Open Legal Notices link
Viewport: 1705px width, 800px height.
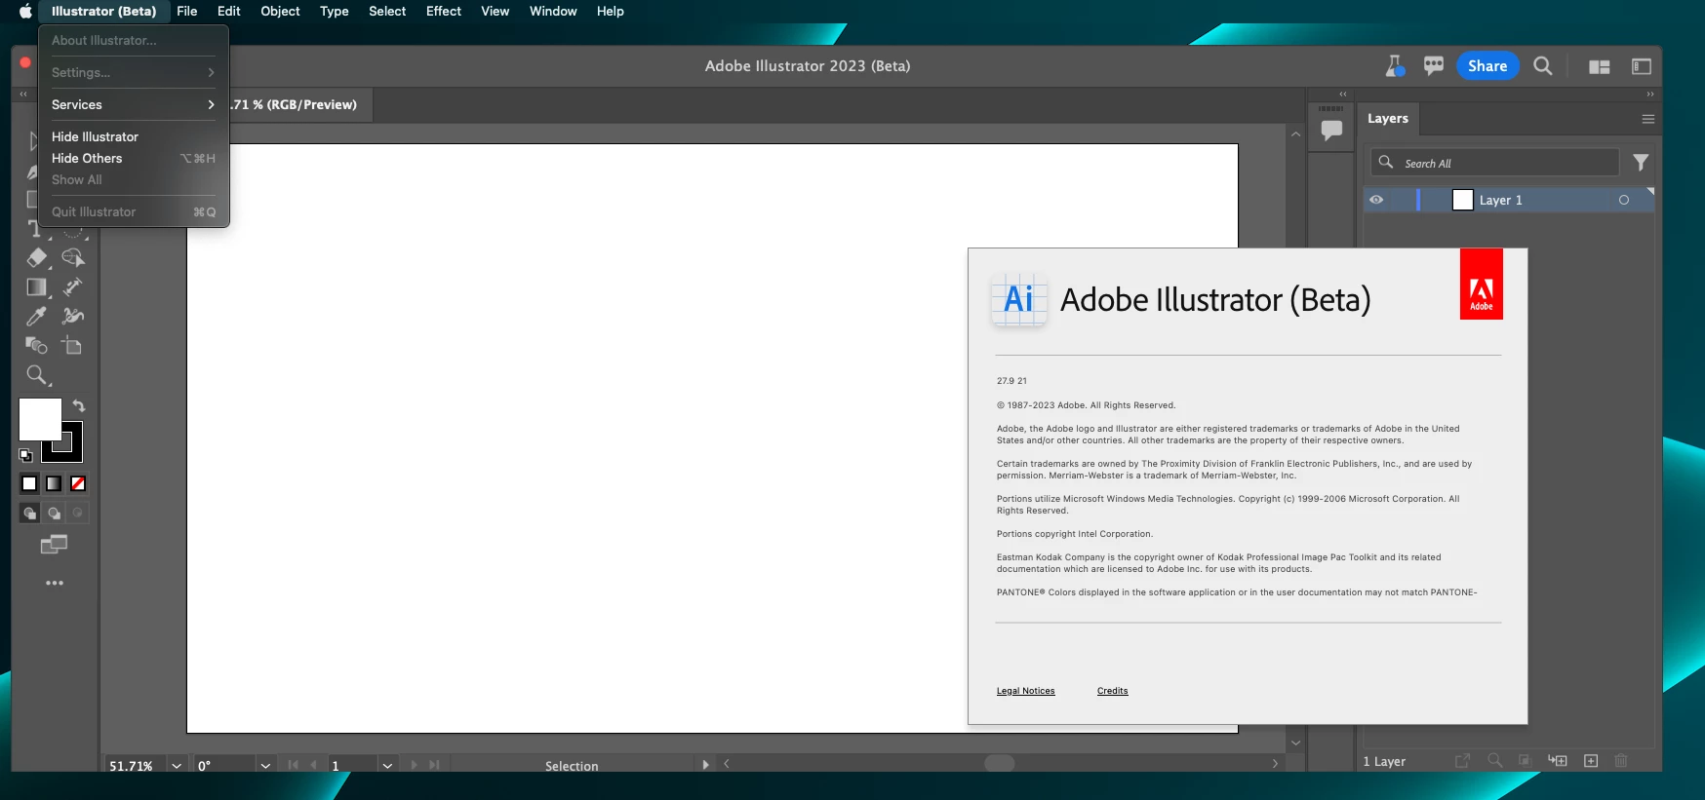(1025, 691)
